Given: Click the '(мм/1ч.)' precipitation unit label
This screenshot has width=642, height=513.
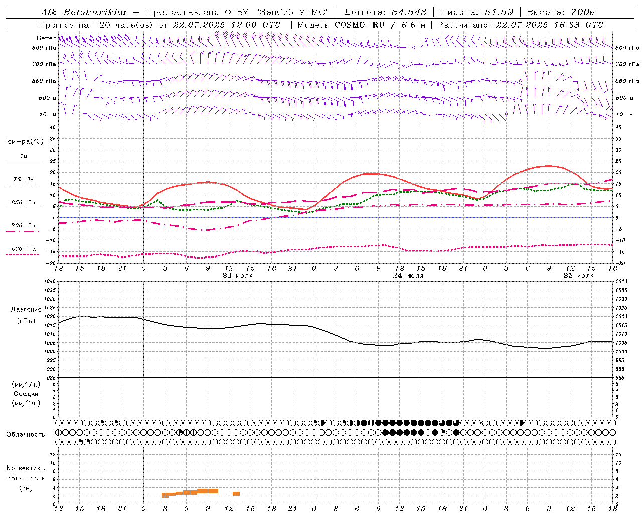Looking at the screenshot, I should [x=26, y=403].
